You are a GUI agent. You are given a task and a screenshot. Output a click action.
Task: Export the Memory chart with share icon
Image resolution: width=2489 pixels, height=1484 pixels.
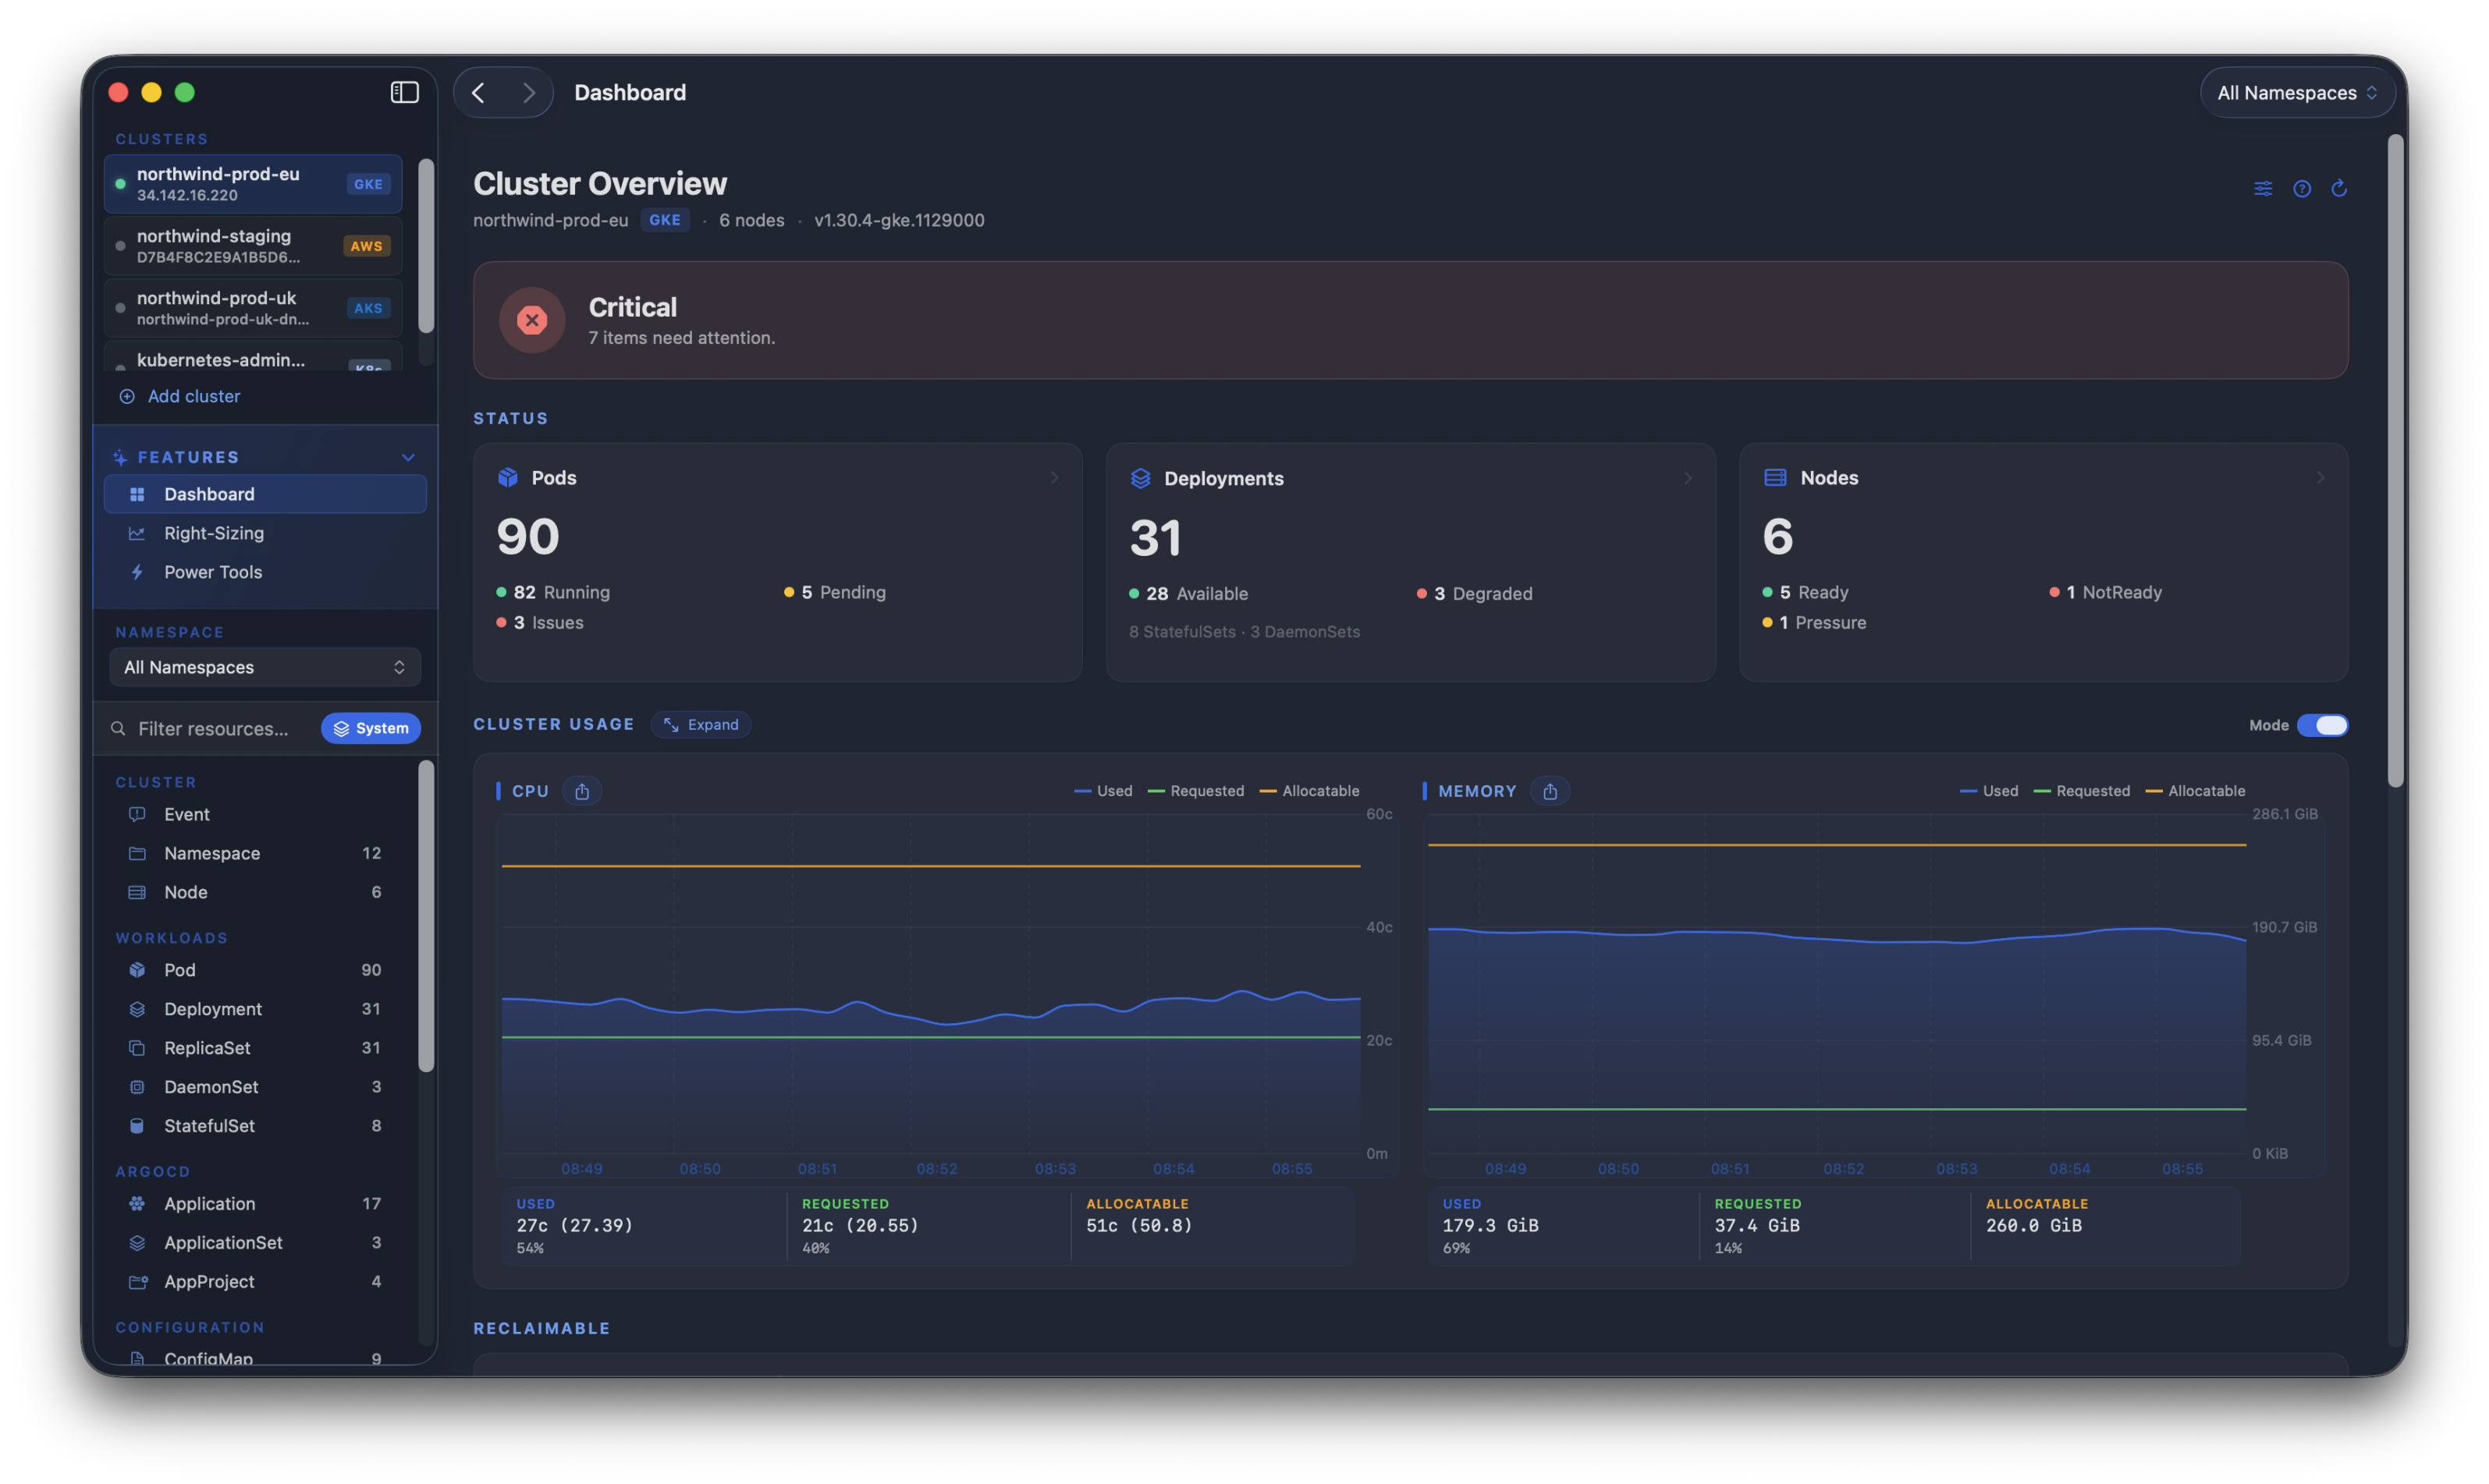(x=1550, y=791)
